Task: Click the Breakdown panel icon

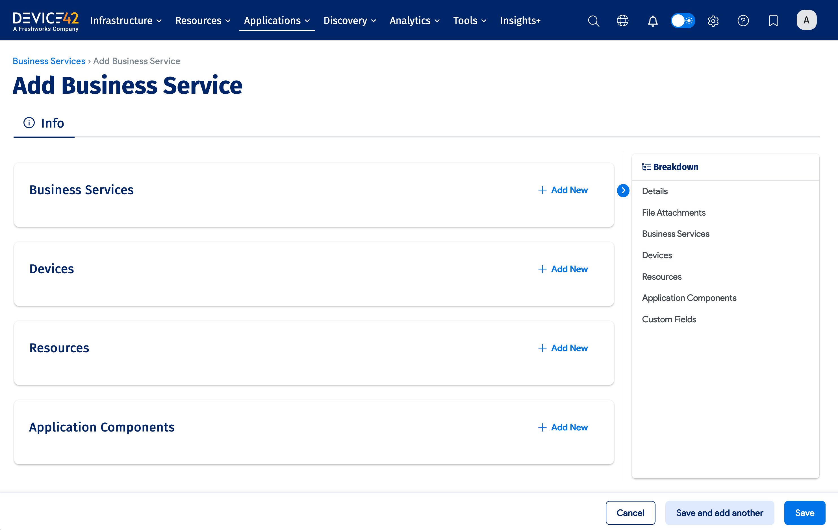Action: (x=646, y=167)
